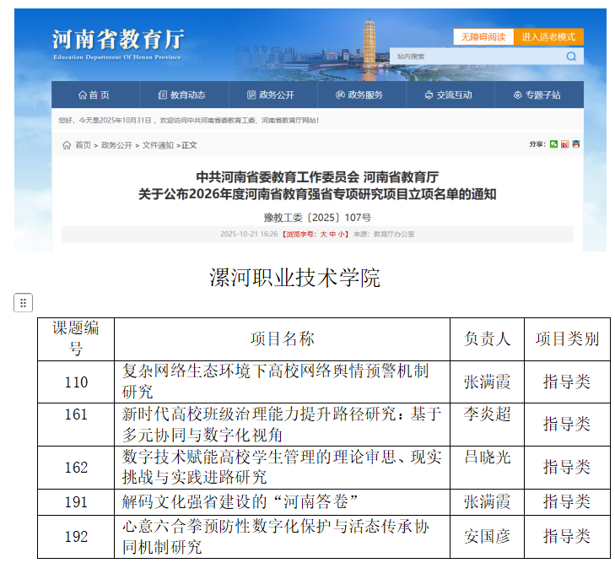This screenshot has width=615, height=563.
Task: Click the table move handle icon
Action: (x=23, y=302)
